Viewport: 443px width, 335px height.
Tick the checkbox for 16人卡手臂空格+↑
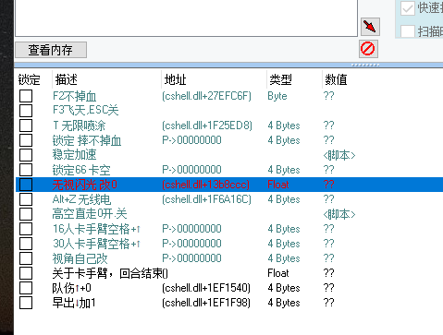click(x=26, y=229)
